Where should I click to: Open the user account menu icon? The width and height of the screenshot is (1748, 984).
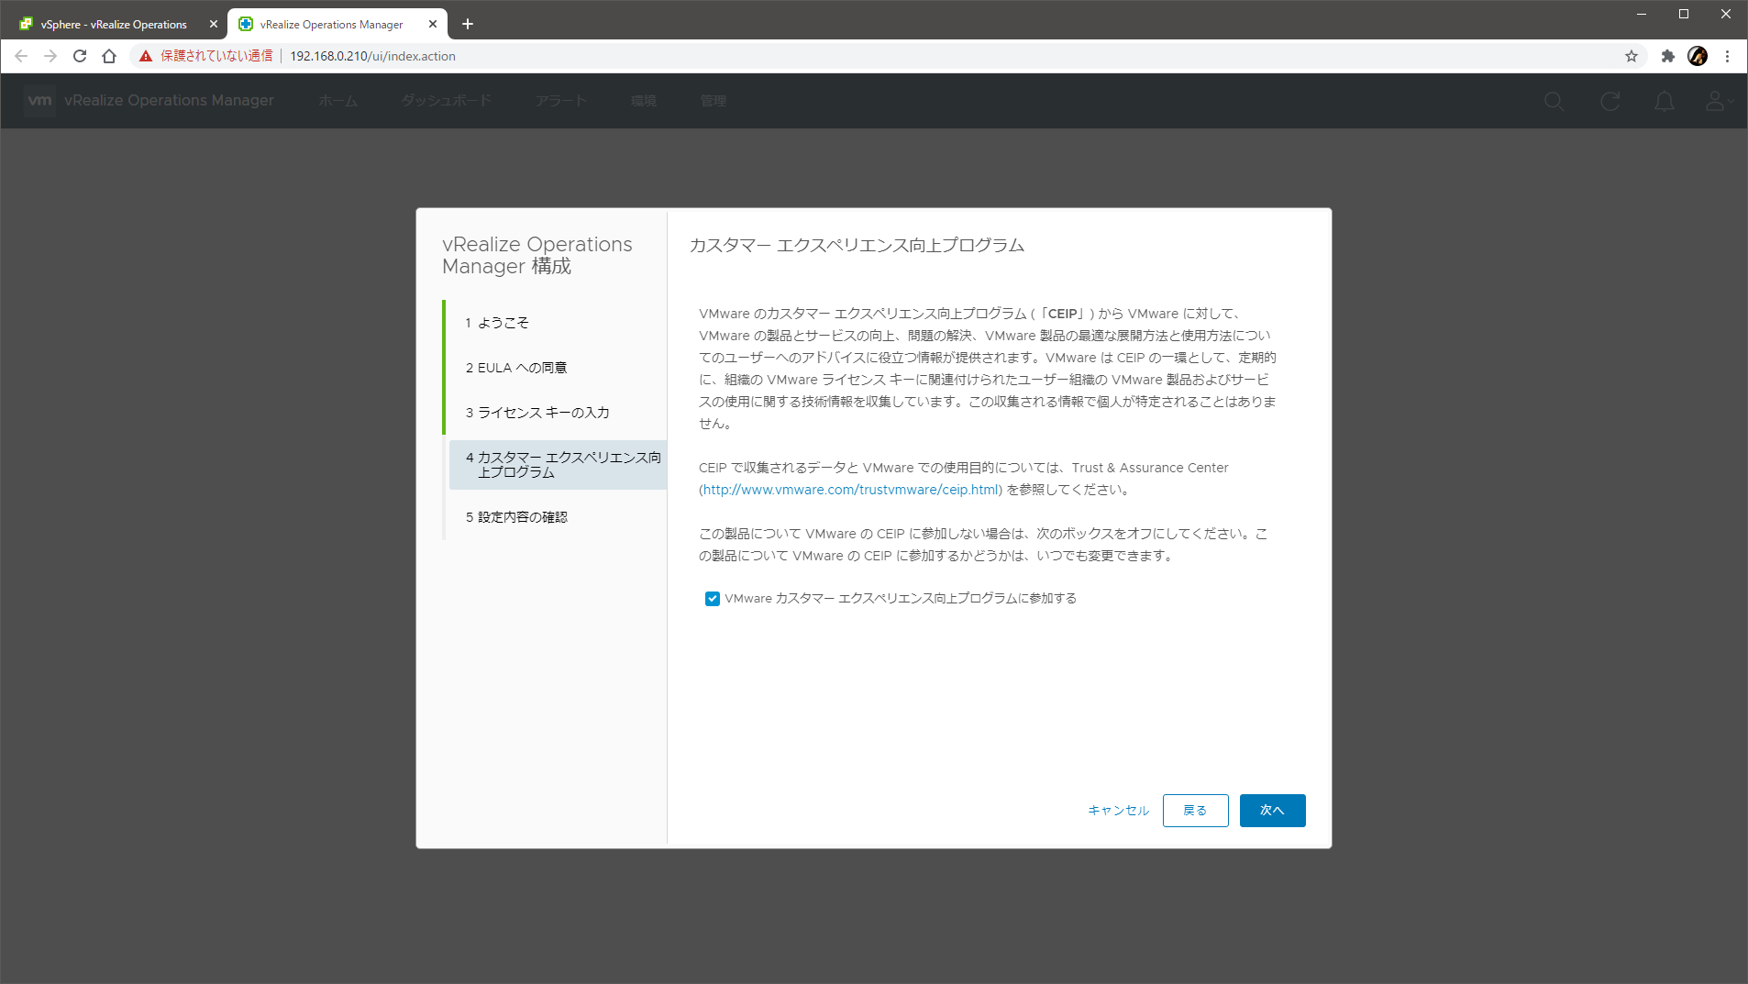(x=1716, y=101)
